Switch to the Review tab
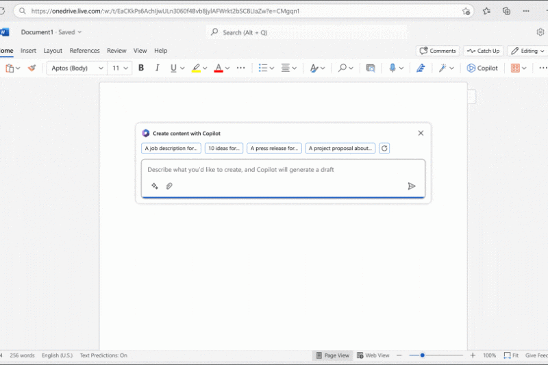 116,51
